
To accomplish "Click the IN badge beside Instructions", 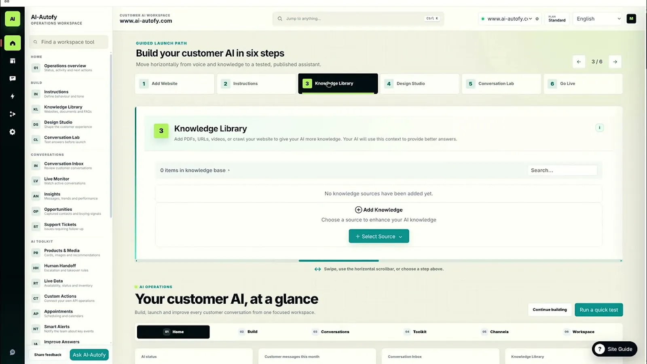I will pos(36,94).
